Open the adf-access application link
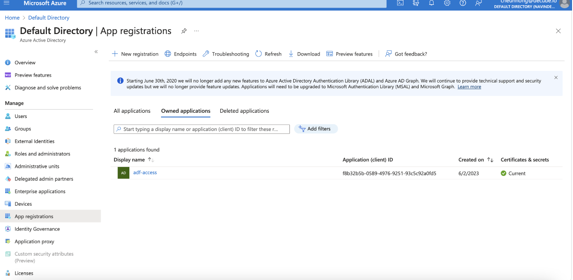Screen dimensions: 573x280 point(145,173)
